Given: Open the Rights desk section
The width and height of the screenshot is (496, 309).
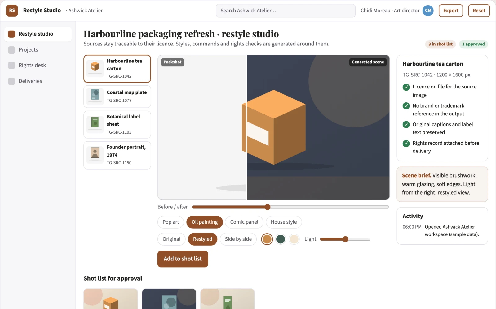Looking at the screenshot, I should 38,65.
